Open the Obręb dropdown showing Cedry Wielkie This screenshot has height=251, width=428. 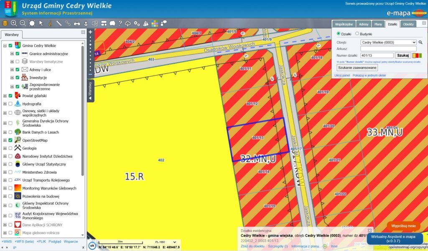point(388,43)
